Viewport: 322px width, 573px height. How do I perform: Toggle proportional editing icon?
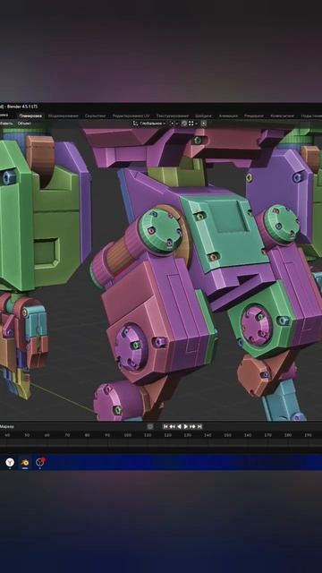[x=204, y=124]
